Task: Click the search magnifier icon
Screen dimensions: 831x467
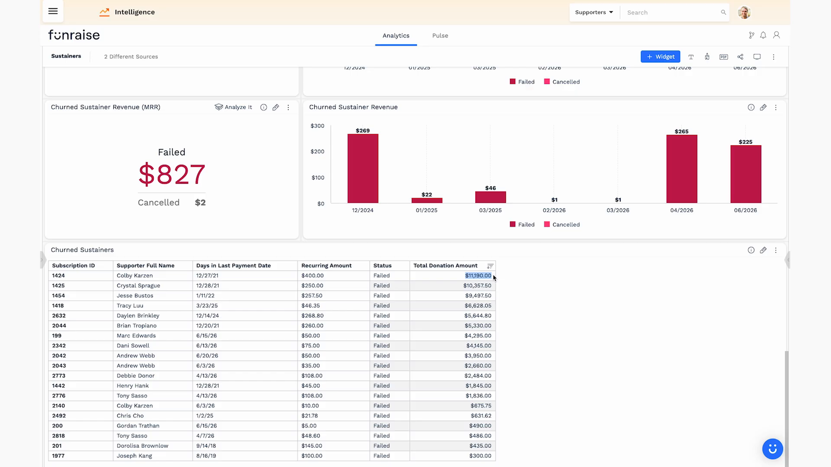Action: pos(723,12)
